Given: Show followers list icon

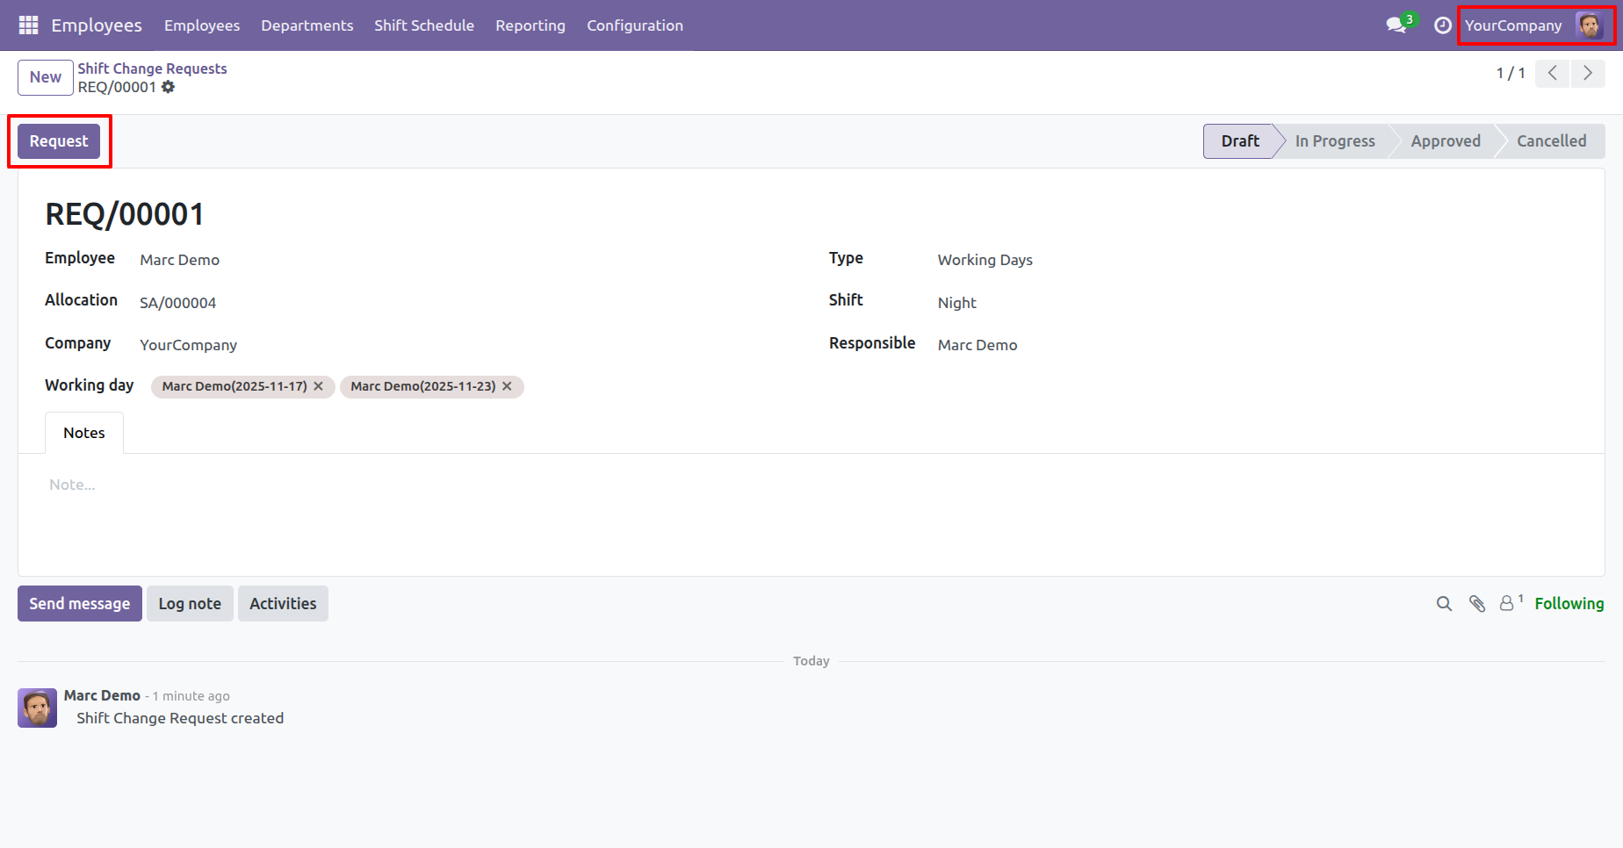Looking at the screenshot, I should pyautogui.click(x=1511, y=603).
